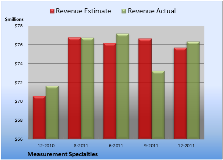Viewport: 223px width, 160px height.
Task: Click the green Revenue Actual legend swatch
Action: (124, 11)
